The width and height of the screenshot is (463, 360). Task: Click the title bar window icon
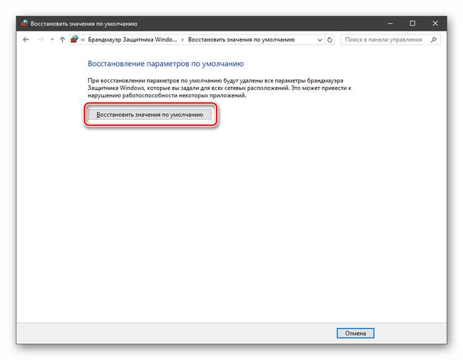[24, 23]
